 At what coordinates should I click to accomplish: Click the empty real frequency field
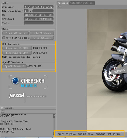(x=43, y=11)
